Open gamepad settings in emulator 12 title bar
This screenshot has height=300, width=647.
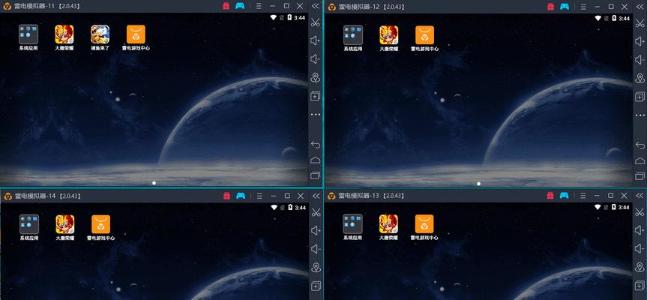coord(564,6)
